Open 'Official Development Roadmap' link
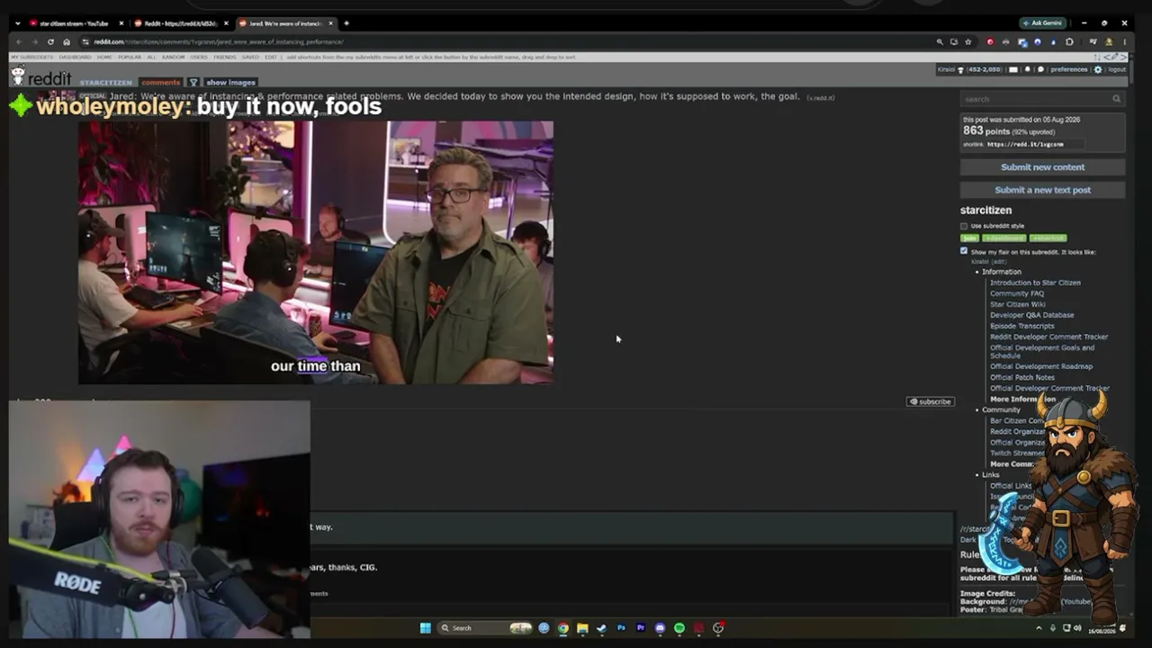 [1041, 366]
